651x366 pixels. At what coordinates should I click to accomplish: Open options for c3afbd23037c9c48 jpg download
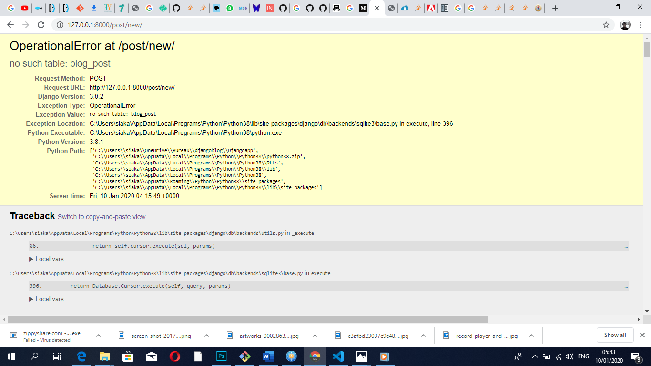point(423,335)
